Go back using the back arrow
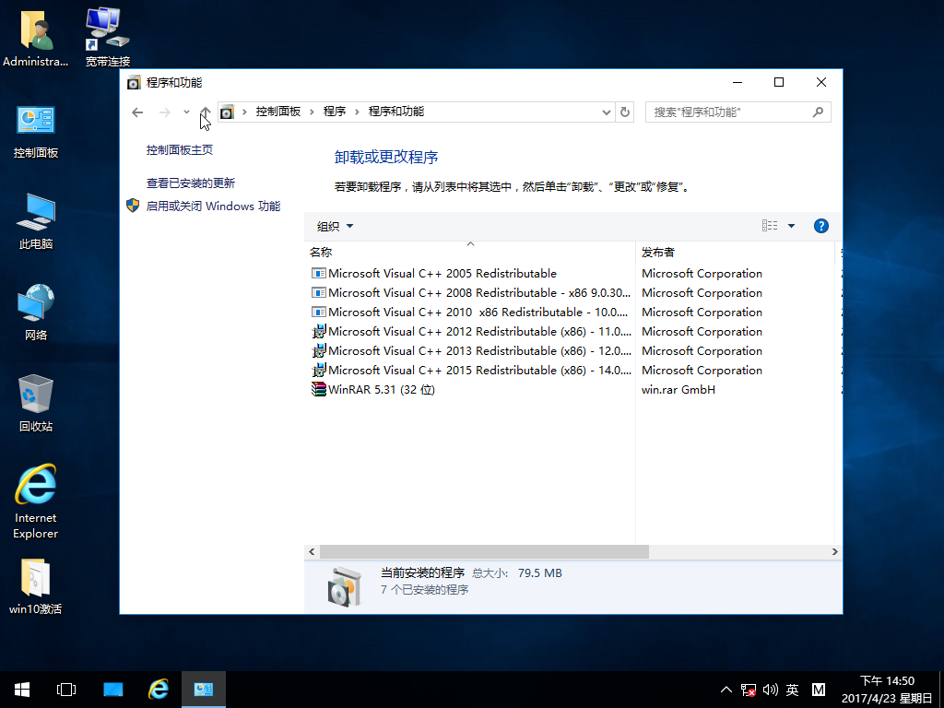The width and height of the screenshot is (944, 708). pyautogui.click(x=137, y=112)
